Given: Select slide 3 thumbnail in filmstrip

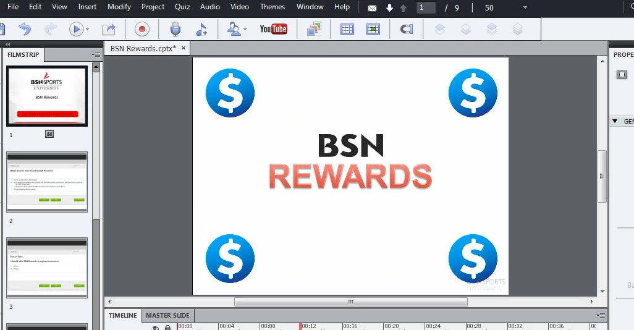Looking at the screenshot, I should click(47, 268).
